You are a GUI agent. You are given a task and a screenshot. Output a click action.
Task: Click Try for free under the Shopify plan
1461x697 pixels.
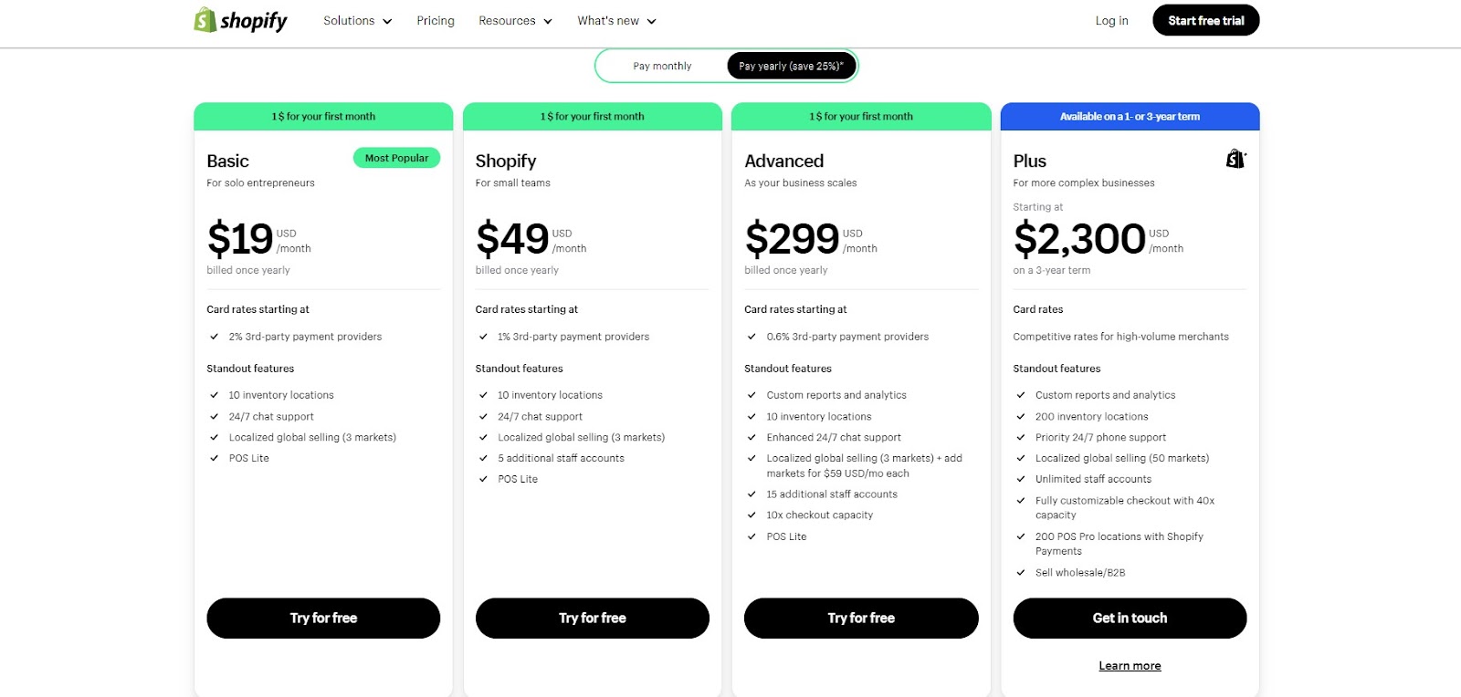pyautogui.click(x=592, y=618)
